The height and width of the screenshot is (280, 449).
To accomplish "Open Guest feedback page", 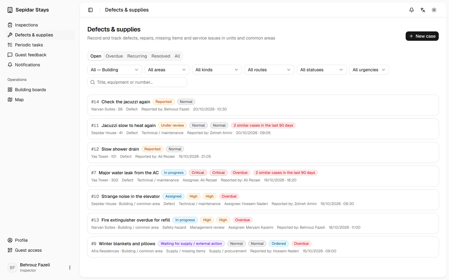I will (x=40, y=55).
